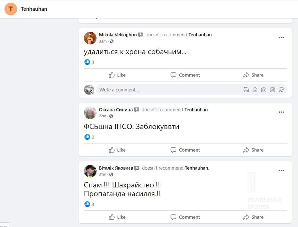Viewport: 298px width, 227px height.
Task: Open the Tenhauhan link in Оксана's review
Action: click(196, 110)
